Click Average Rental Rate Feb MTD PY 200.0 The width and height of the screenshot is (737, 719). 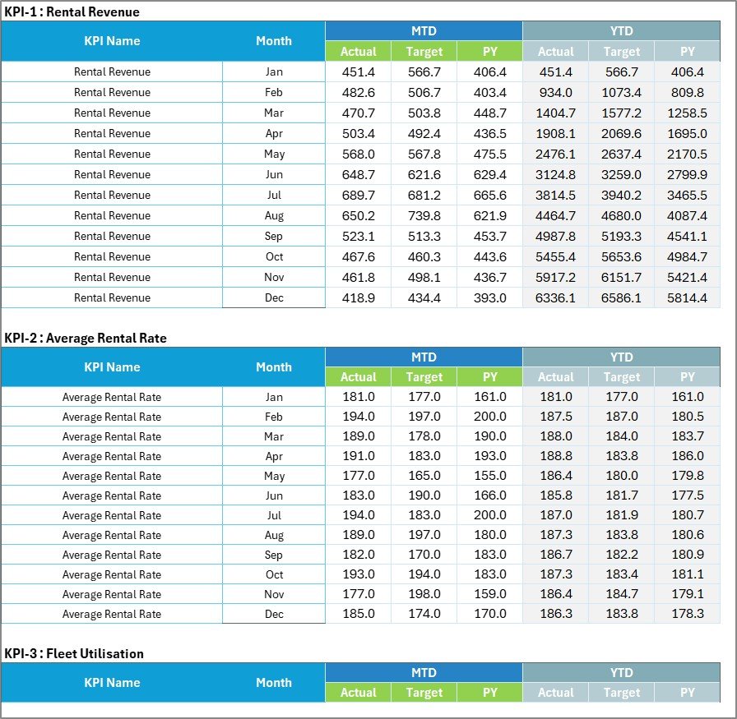click(489, 417)
